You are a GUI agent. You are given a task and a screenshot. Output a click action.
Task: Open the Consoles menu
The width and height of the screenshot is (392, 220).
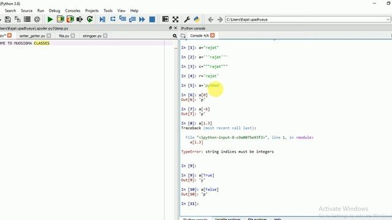pyautogui.click(x=73, y=11)
